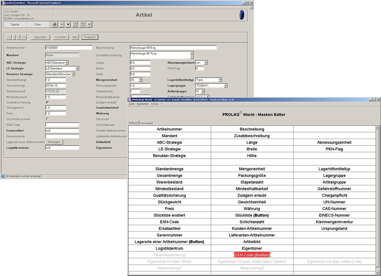Click the printer icon in the toolbar
Screen dimensions: 381x276
click(55, 25)
